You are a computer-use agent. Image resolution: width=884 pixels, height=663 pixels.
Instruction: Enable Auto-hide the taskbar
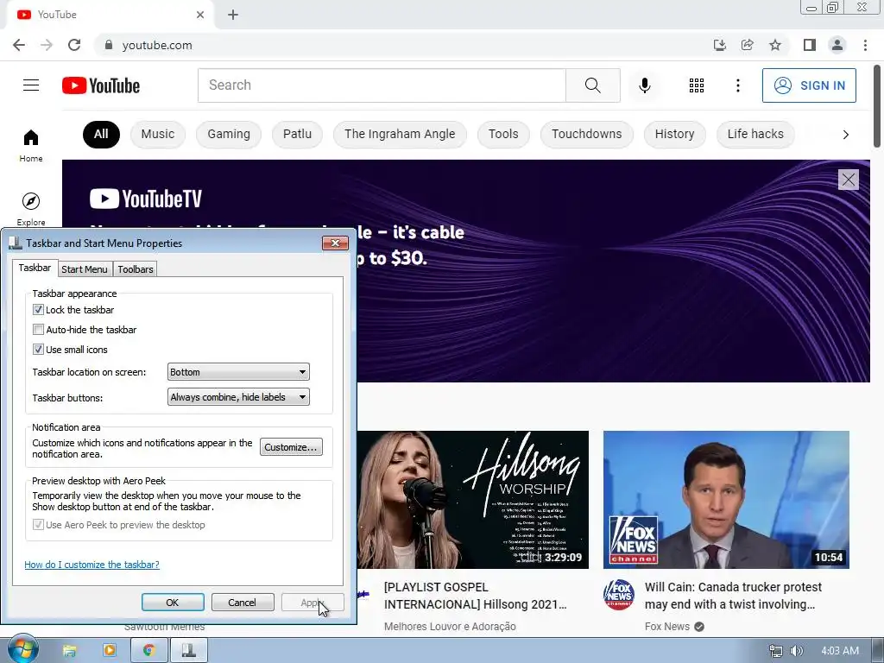tap(38, 329)
